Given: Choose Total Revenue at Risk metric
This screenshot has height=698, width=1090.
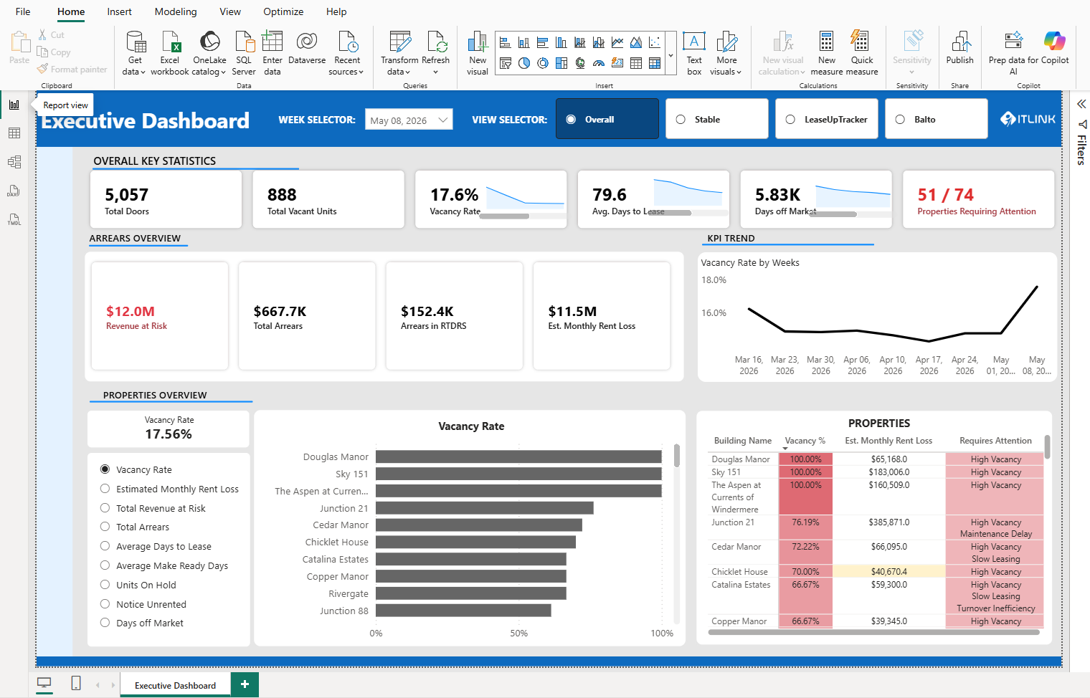Looking at the screenshot, I should 153,508.
